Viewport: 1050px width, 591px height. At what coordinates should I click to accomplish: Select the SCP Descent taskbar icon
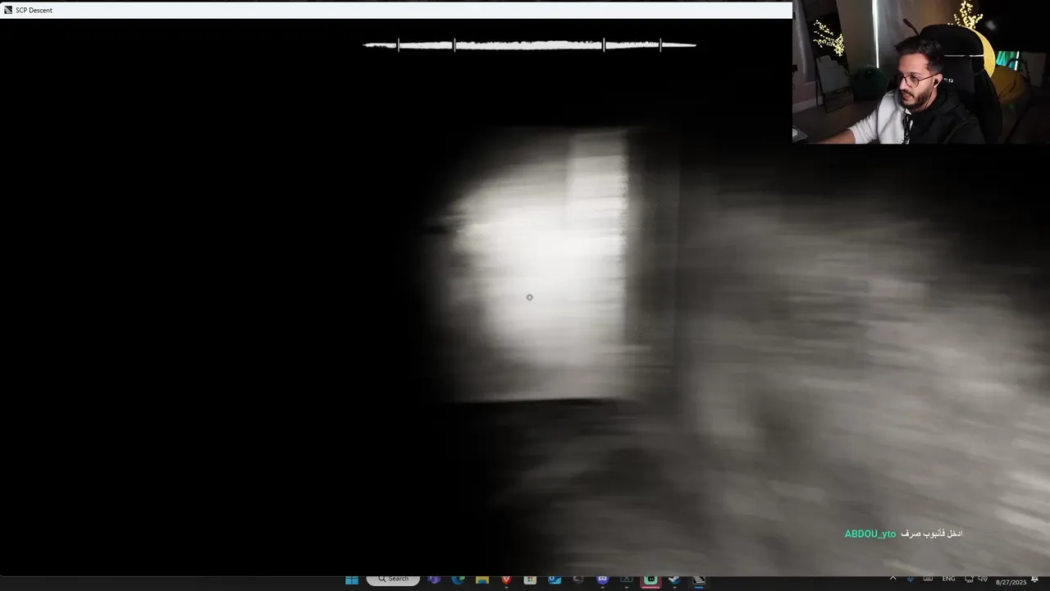click(699, 580)
